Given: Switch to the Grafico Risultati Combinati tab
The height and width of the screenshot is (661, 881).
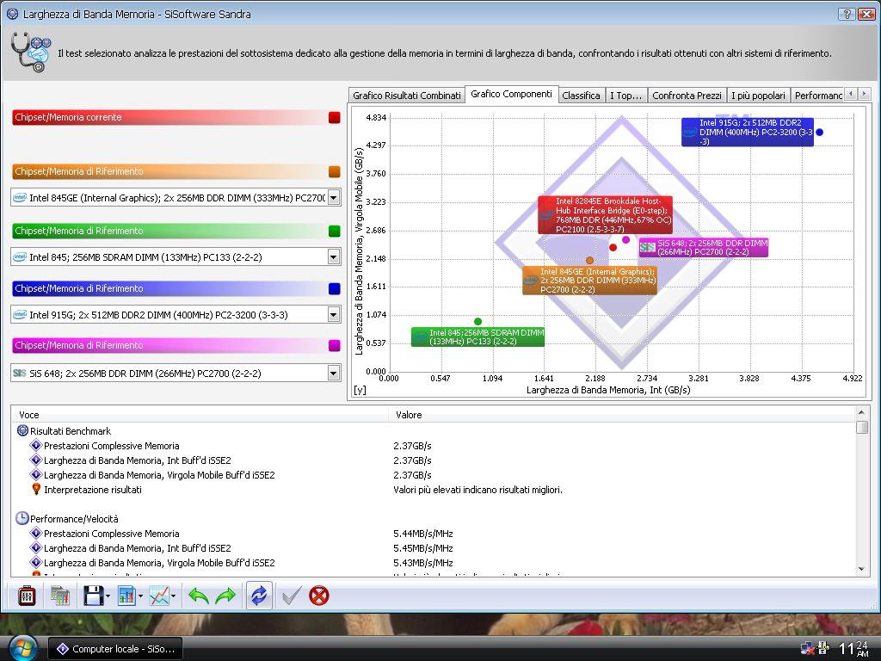Looking at the screenshot, I should [x=407, y=96].
